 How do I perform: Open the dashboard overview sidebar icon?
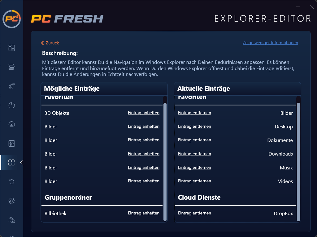(11, 48)
